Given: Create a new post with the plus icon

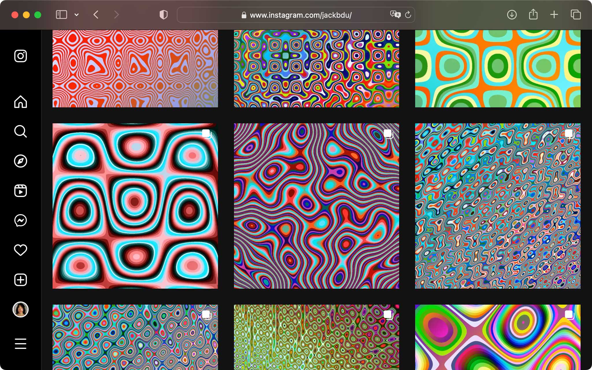Looking at the screenshot, I should coord(20,280).
